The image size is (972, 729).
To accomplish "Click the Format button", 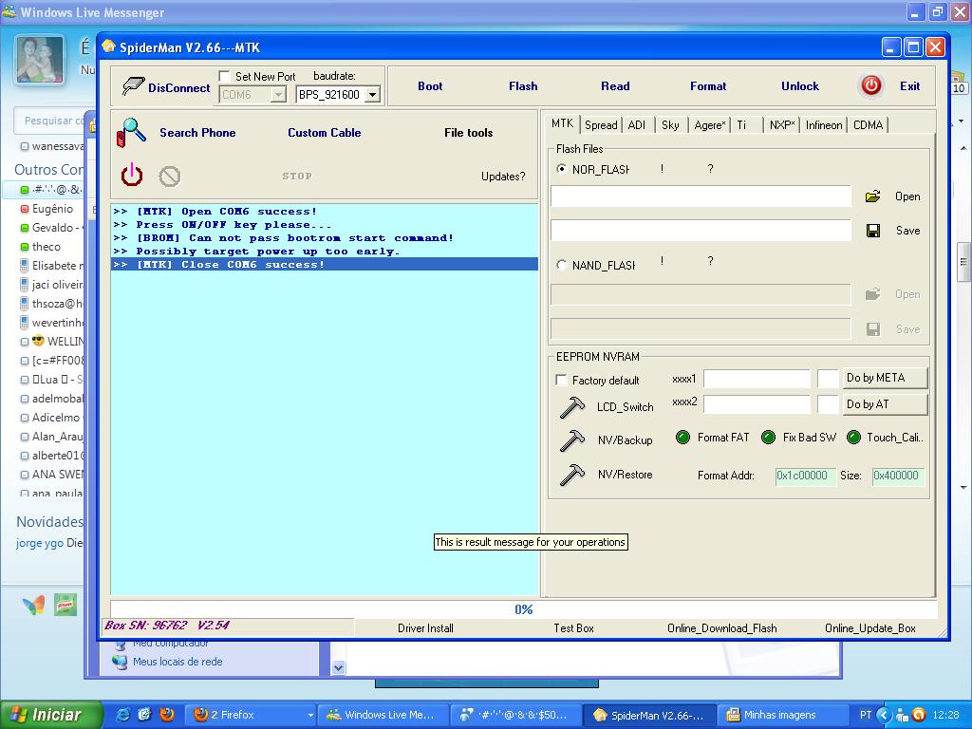I will pyautogui.click(x=708, y=86).
